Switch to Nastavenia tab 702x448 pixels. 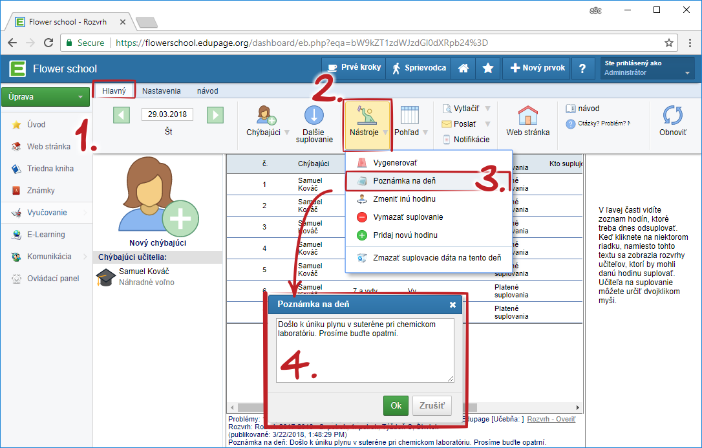click(x=161, y=91)
